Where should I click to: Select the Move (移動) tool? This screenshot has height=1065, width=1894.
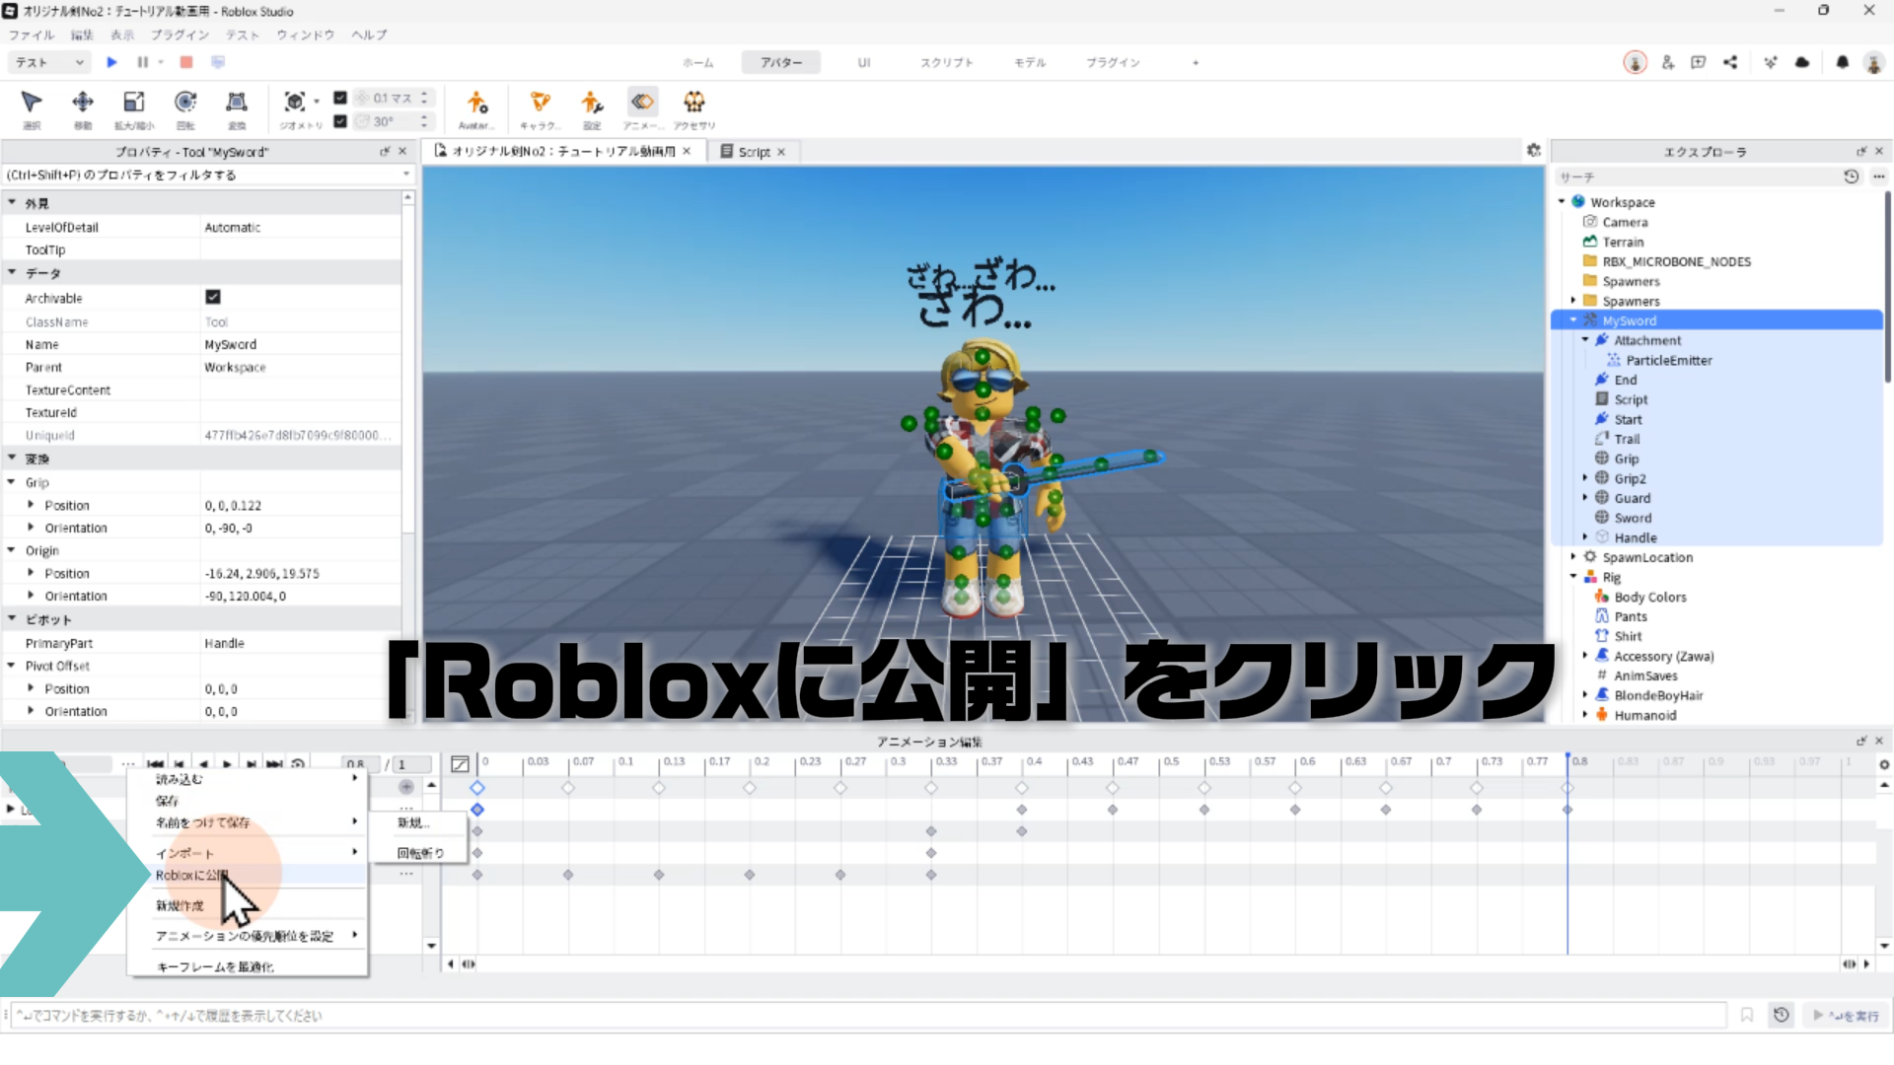click(x=83, y=103)
